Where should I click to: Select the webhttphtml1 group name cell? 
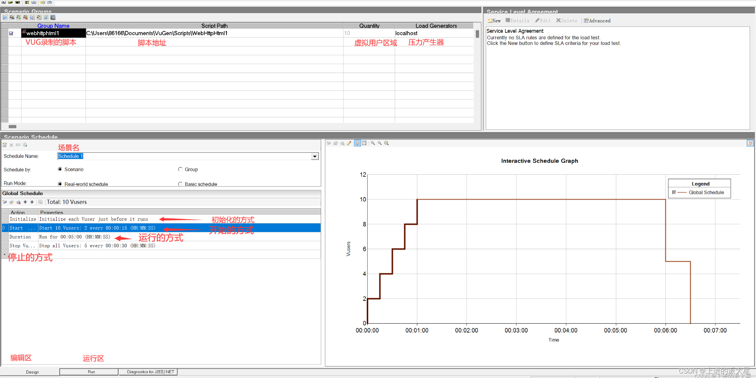[54, 33]
